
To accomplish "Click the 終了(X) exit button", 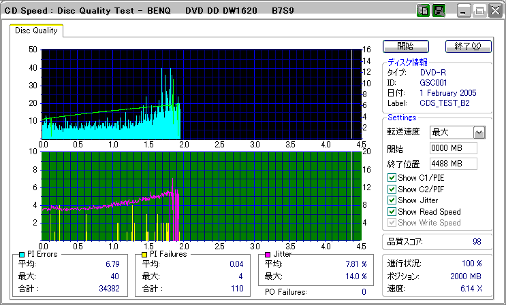I will 469,46.
